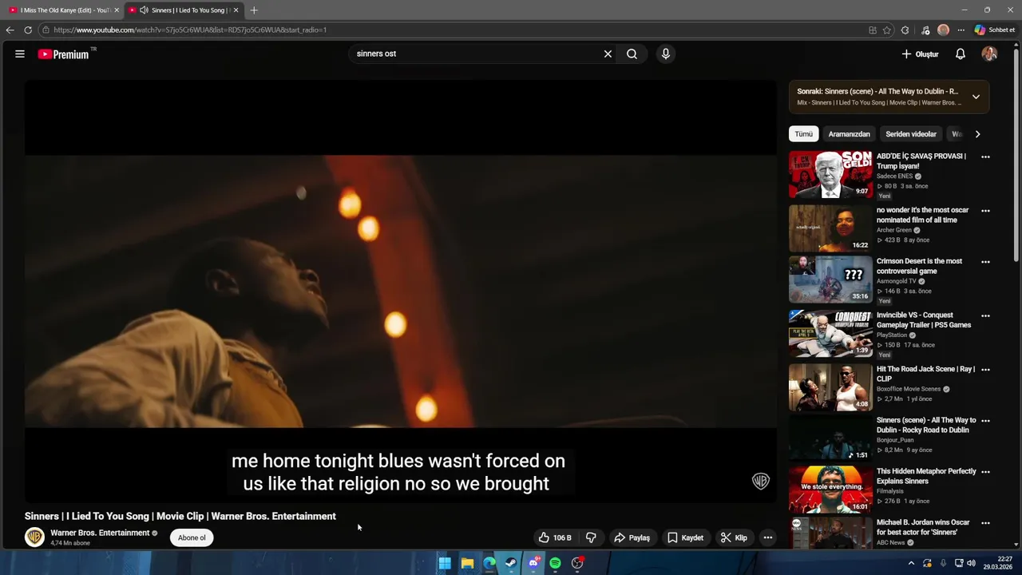Image resolution: width=1022 pixels, height=575 pixels.
Task: Open the Trump İsyanı video thumbnail
Action: 830,174
